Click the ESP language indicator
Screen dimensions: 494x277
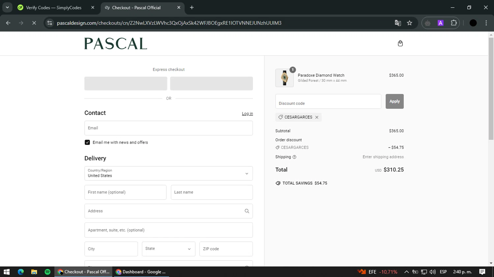[443, 272]
